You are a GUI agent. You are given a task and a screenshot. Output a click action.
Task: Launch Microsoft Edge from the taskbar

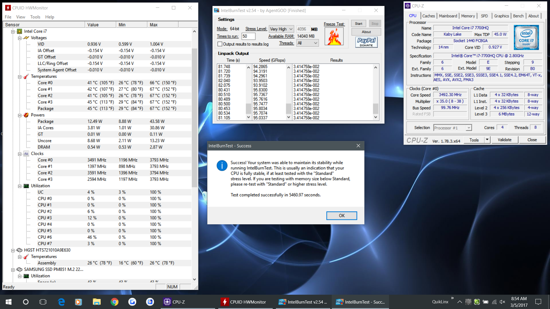pyautogui.click(x=61, y=302)
